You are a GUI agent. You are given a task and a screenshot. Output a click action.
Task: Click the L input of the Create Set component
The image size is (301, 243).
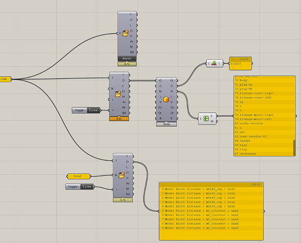point(201,119)
